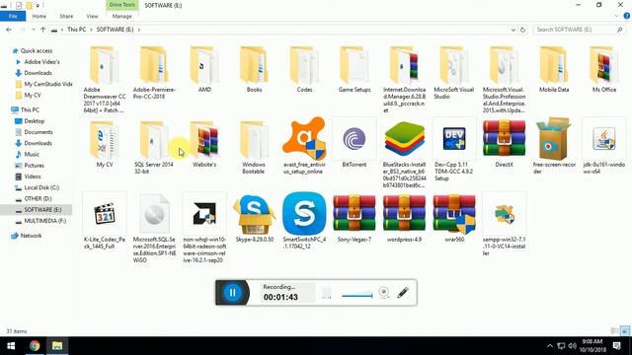The image size is (632, 355).
Task: Open the Manage ribbon tab
Action: pos(122,16)
